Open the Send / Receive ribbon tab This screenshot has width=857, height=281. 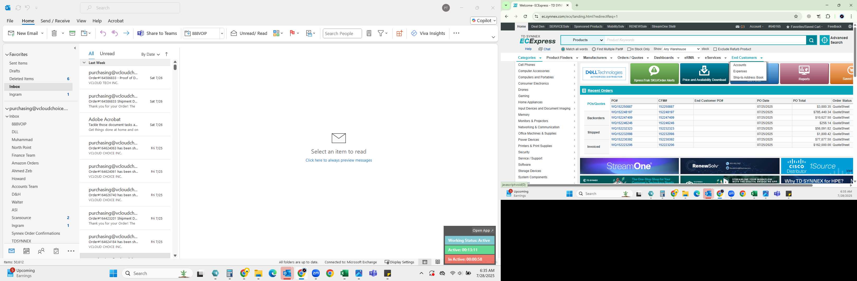click(55, 21)
